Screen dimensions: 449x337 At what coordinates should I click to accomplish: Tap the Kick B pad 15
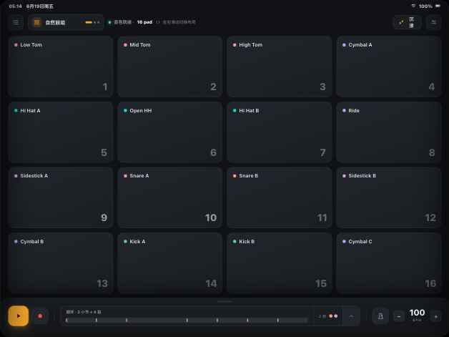(x=280, y=263)
